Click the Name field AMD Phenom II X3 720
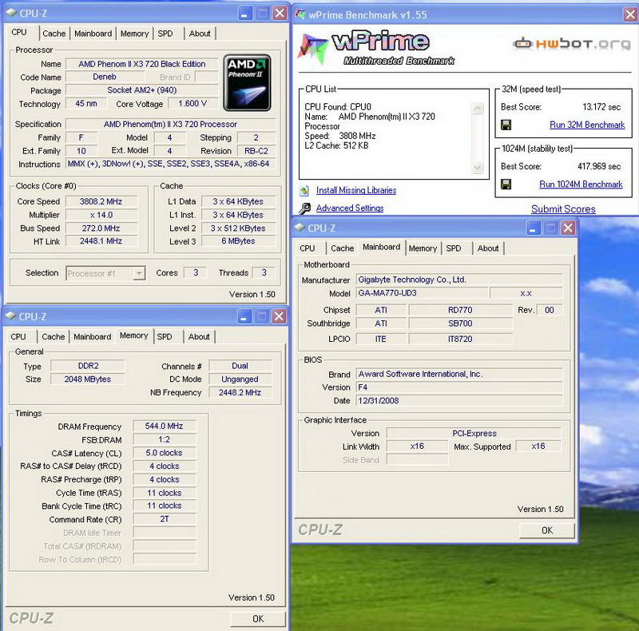This screenshot has height=631, width=639. click(x=142, y=64)
